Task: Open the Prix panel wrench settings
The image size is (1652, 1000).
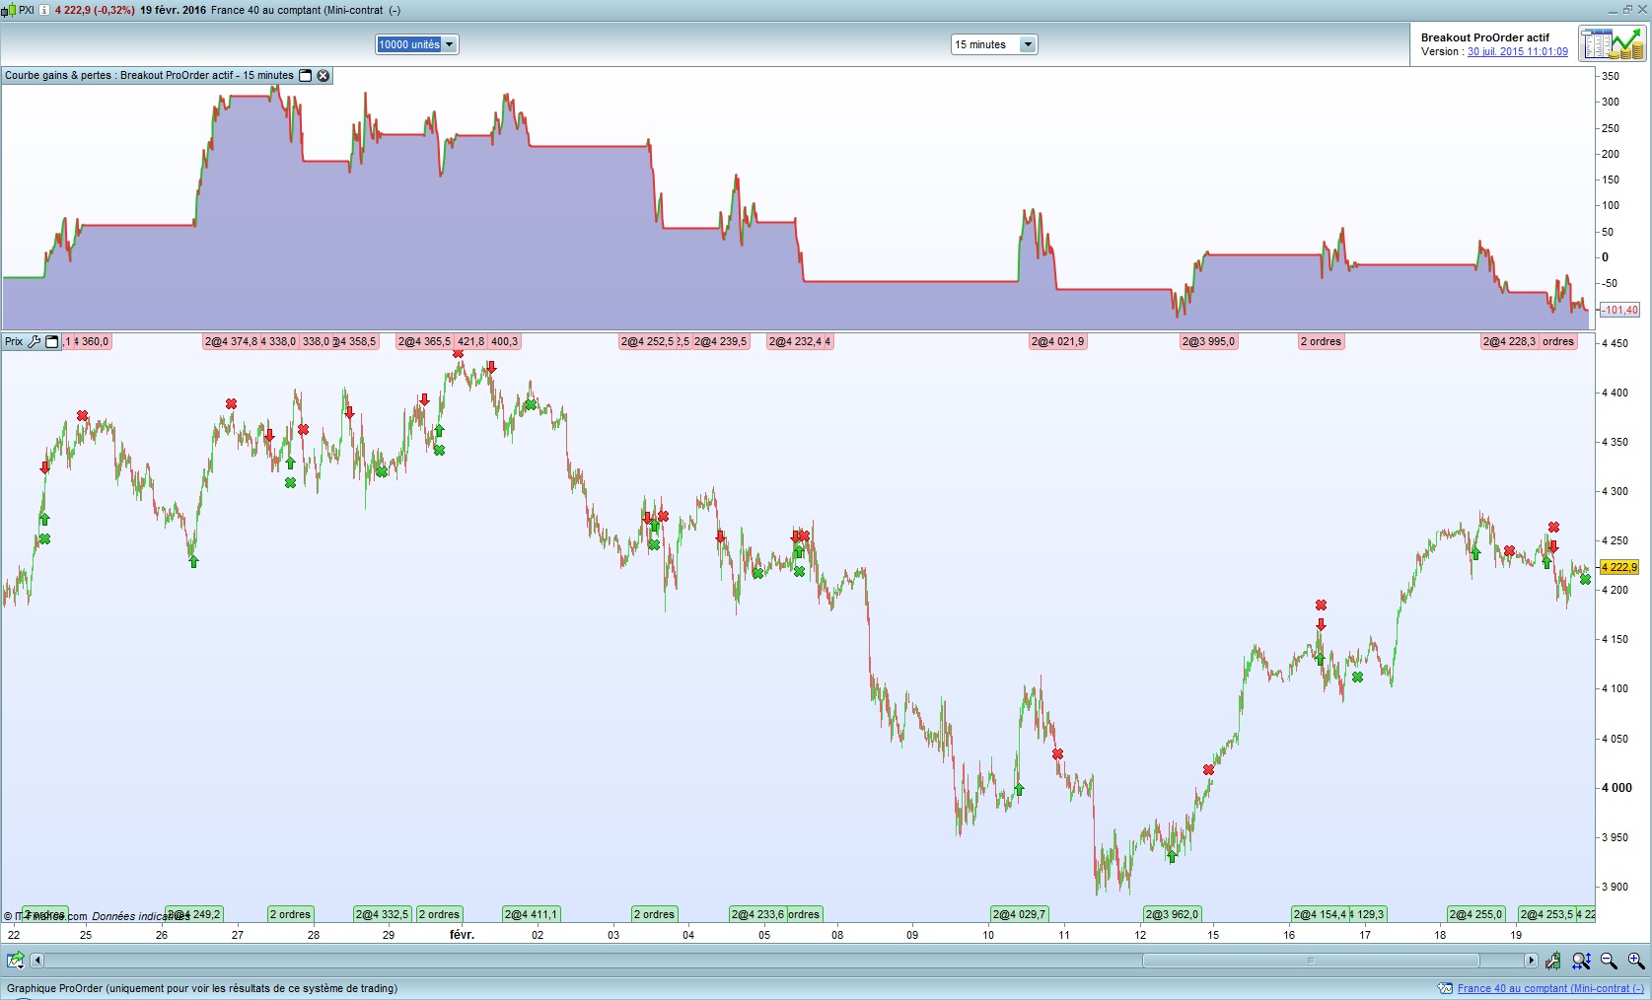Action: point(35,341)
